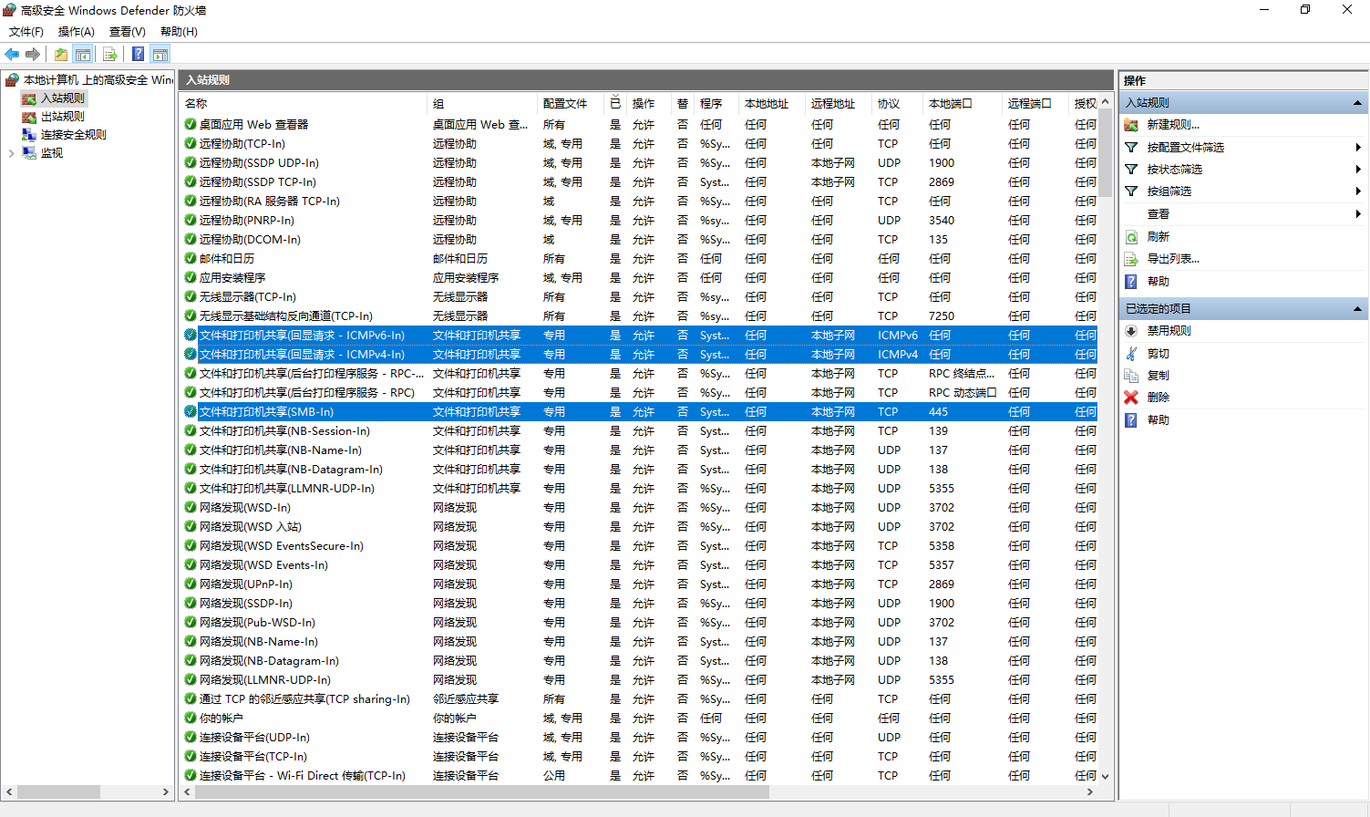
Task: Click the 按配置文件筛选 funnel icon
Action: (1131, 148)
